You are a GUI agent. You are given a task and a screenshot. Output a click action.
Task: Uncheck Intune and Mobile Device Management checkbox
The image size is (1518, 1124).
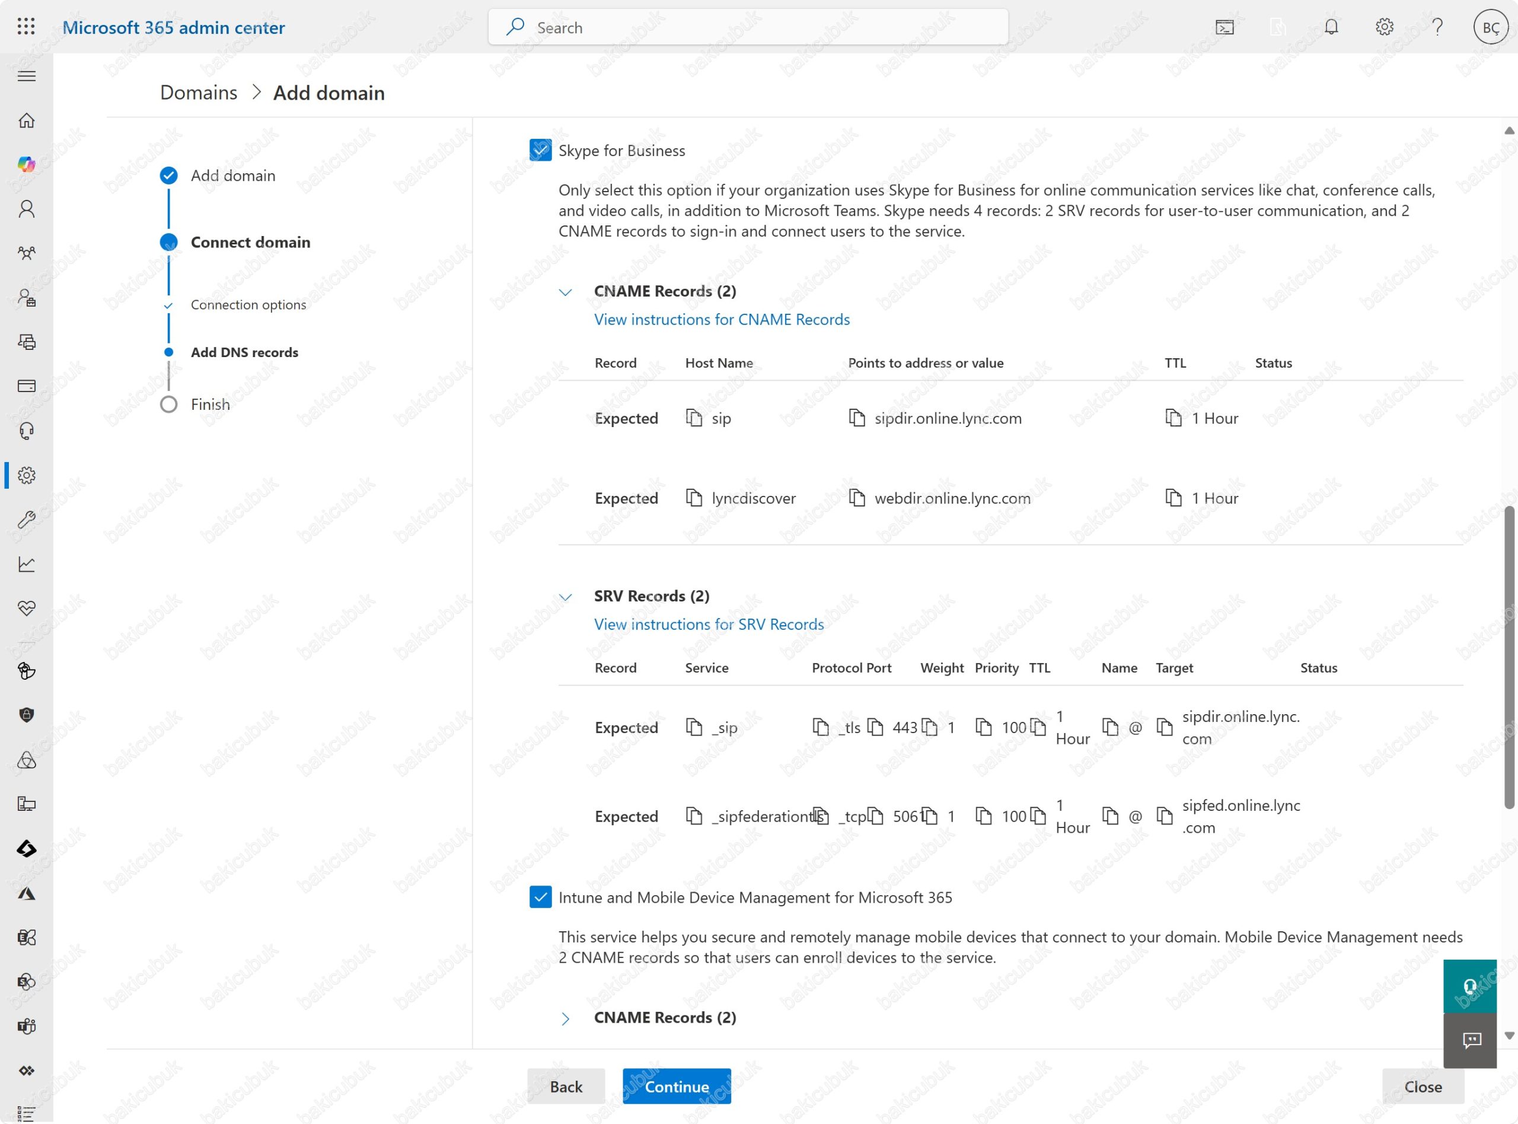click(540, 897)
